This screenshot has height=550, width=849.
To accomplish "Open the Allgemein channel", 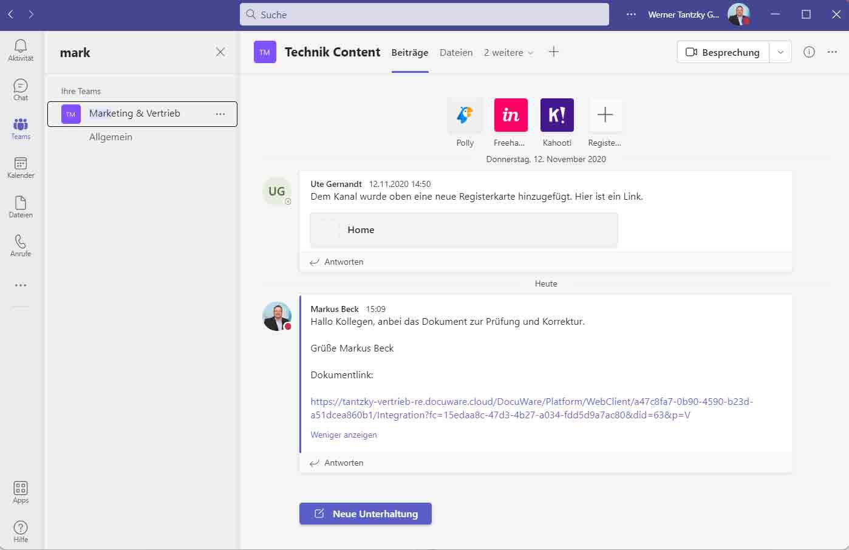I will [x=111, y=137].
